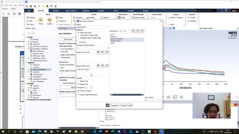This screenshot has width=239, height=134.
Task: Adjust the Average Over iterations spinner
Action: [108, 48]
